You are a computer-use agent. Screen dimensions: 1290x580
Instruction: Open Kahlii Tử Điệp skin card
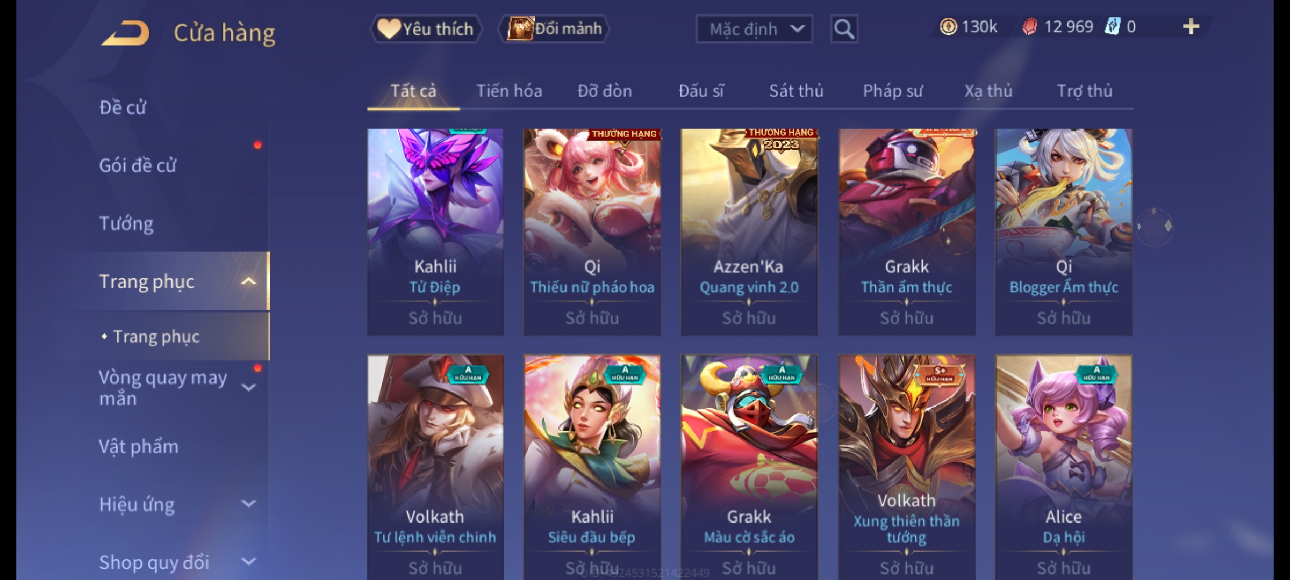point(435,232)
